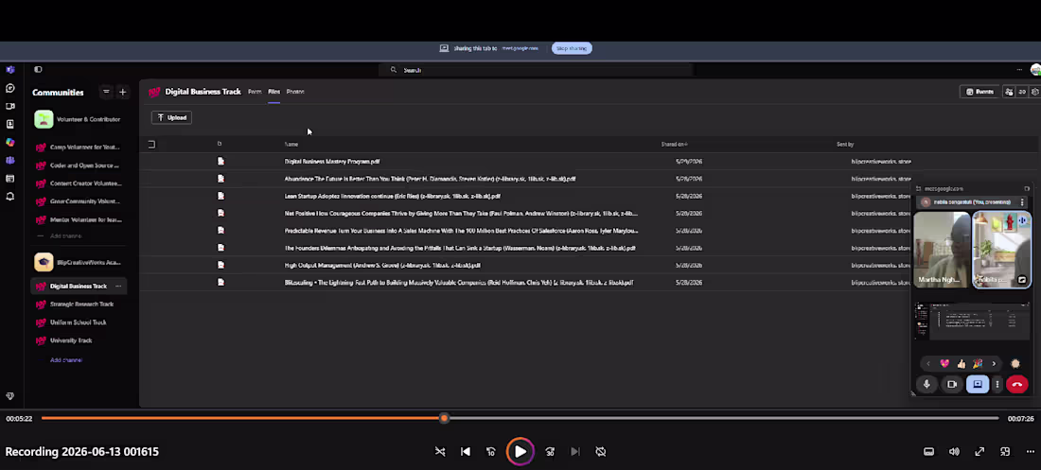
Task: End the call with red hangup button
Action: tap(1017, 384)
